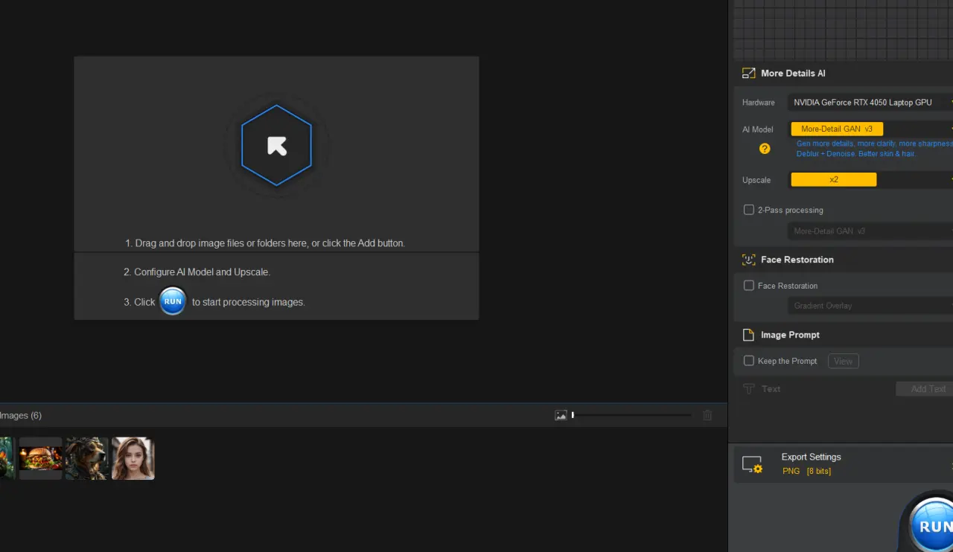Open the Gradient Overlay dropdown
The width and height of the screenshot is (953, 552).
pyautogui.click(x=870, y=306)
